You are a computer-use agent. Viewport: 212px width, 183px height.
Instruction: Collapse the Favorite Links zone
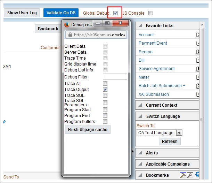click(x=141, y=26)
